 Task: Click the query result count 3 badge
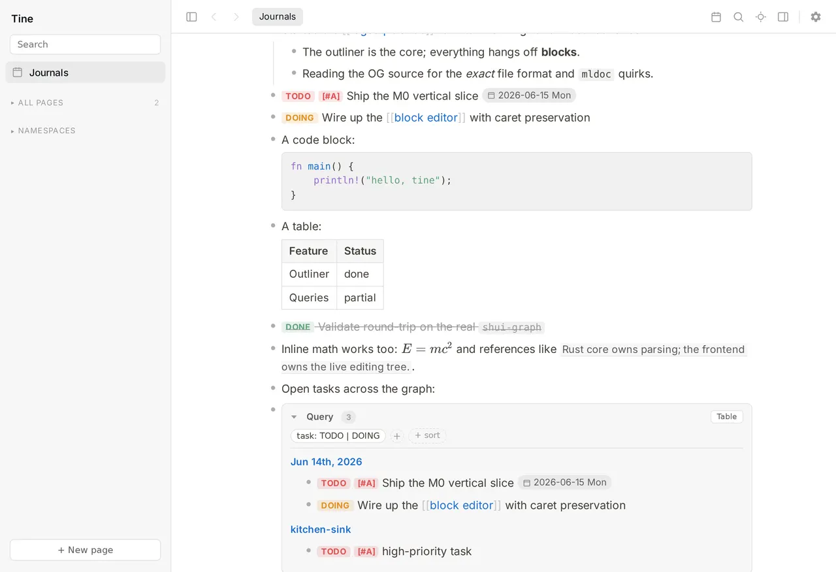coord(348,417)
